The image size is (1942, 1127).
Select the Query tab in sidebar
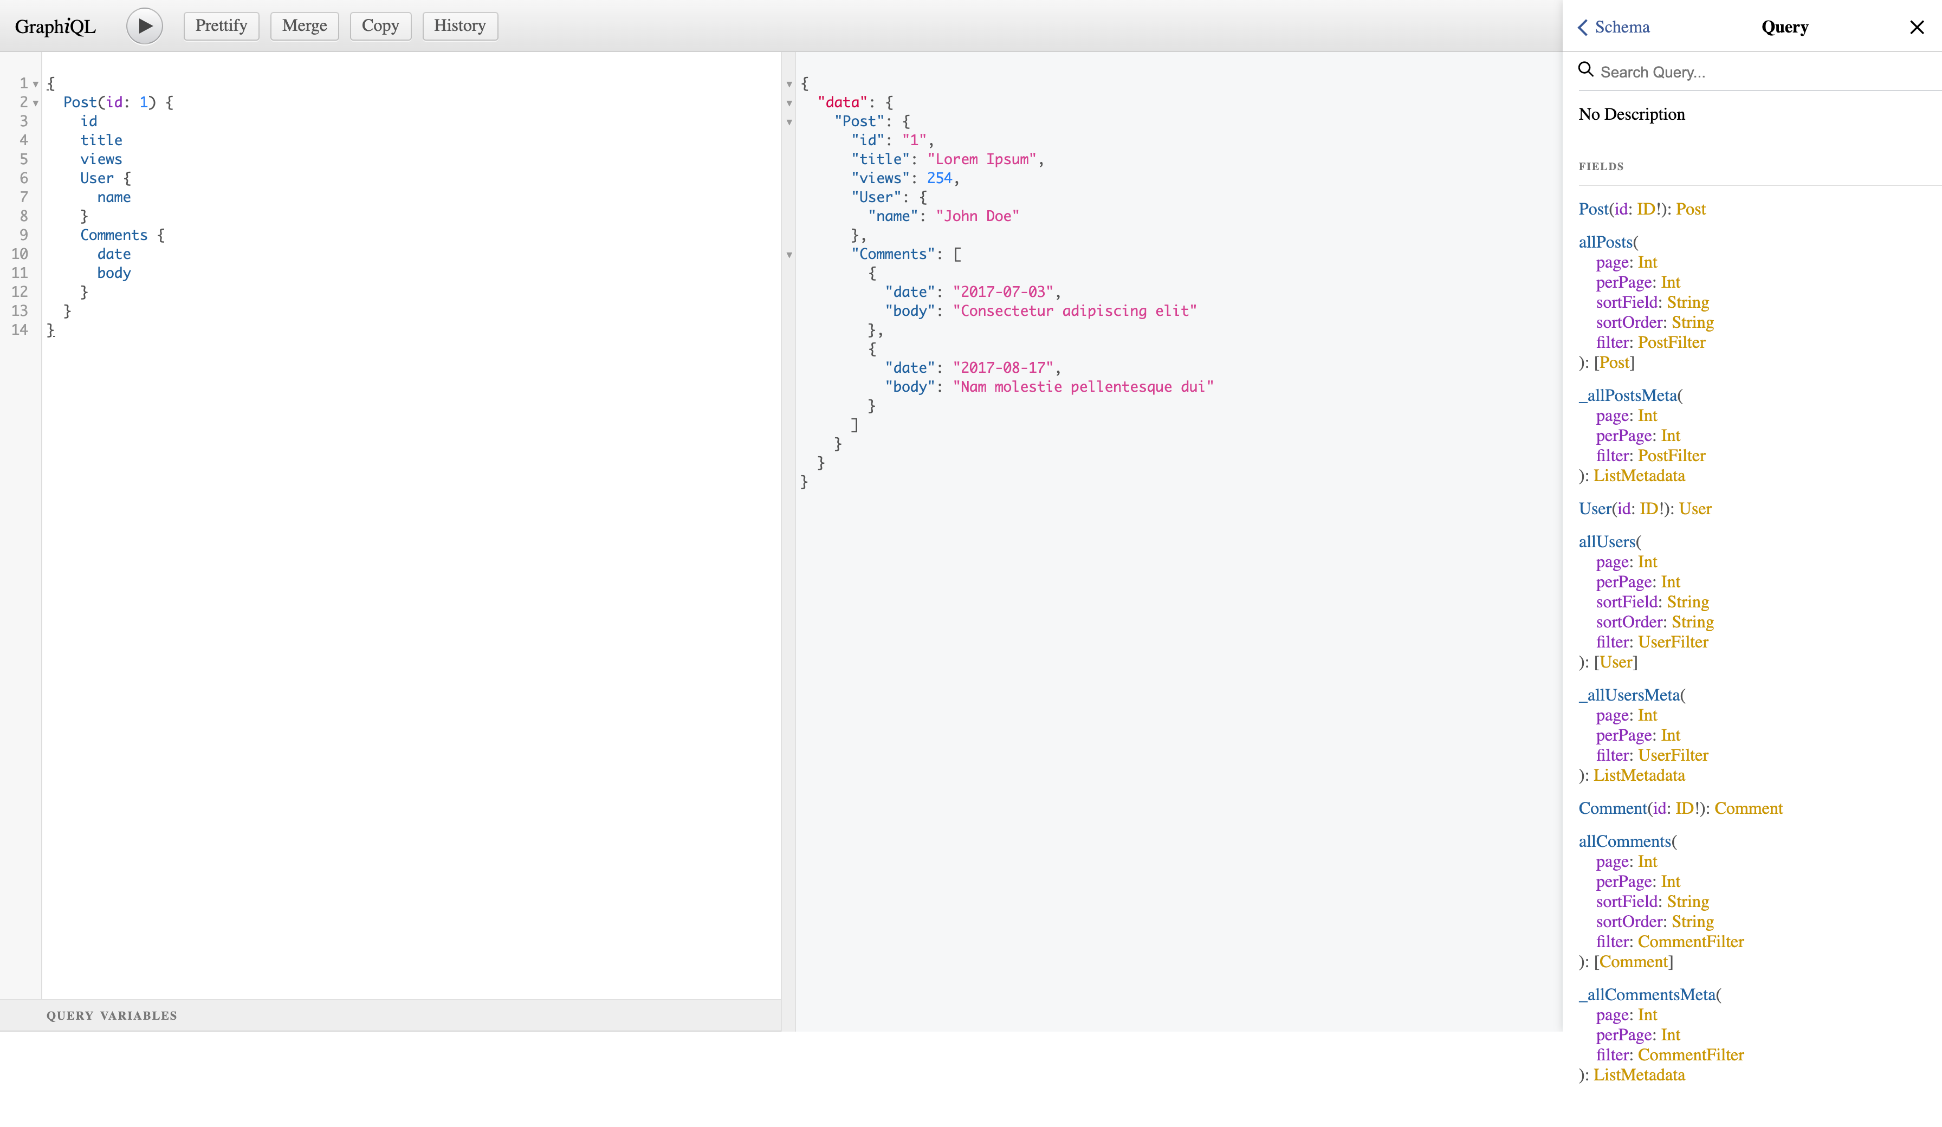1784,25
